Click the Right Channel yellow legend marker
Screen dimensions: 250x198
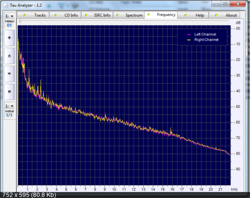pos(188,40)
